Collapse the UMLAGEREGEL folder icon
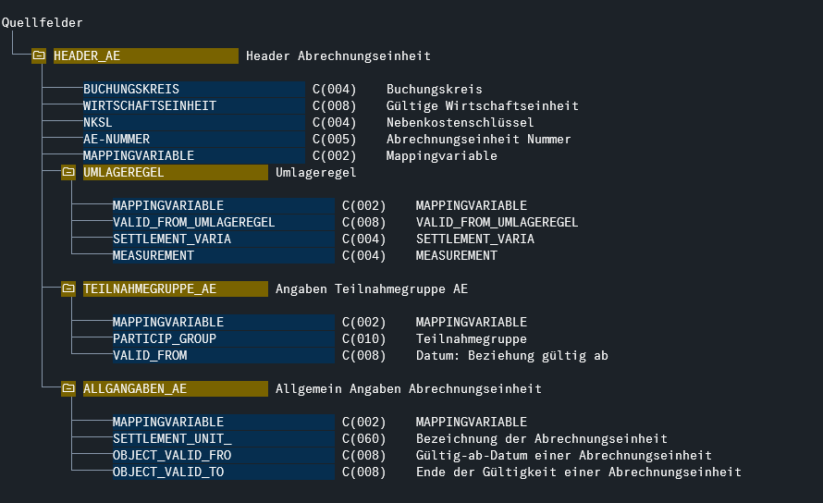The height and width of the screenshot is (503, 823). coord(68,172)
